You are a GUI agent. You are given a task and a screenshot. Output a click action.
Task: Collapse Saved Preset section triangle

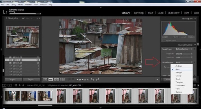pyautogui.click(x=195, y=49)
